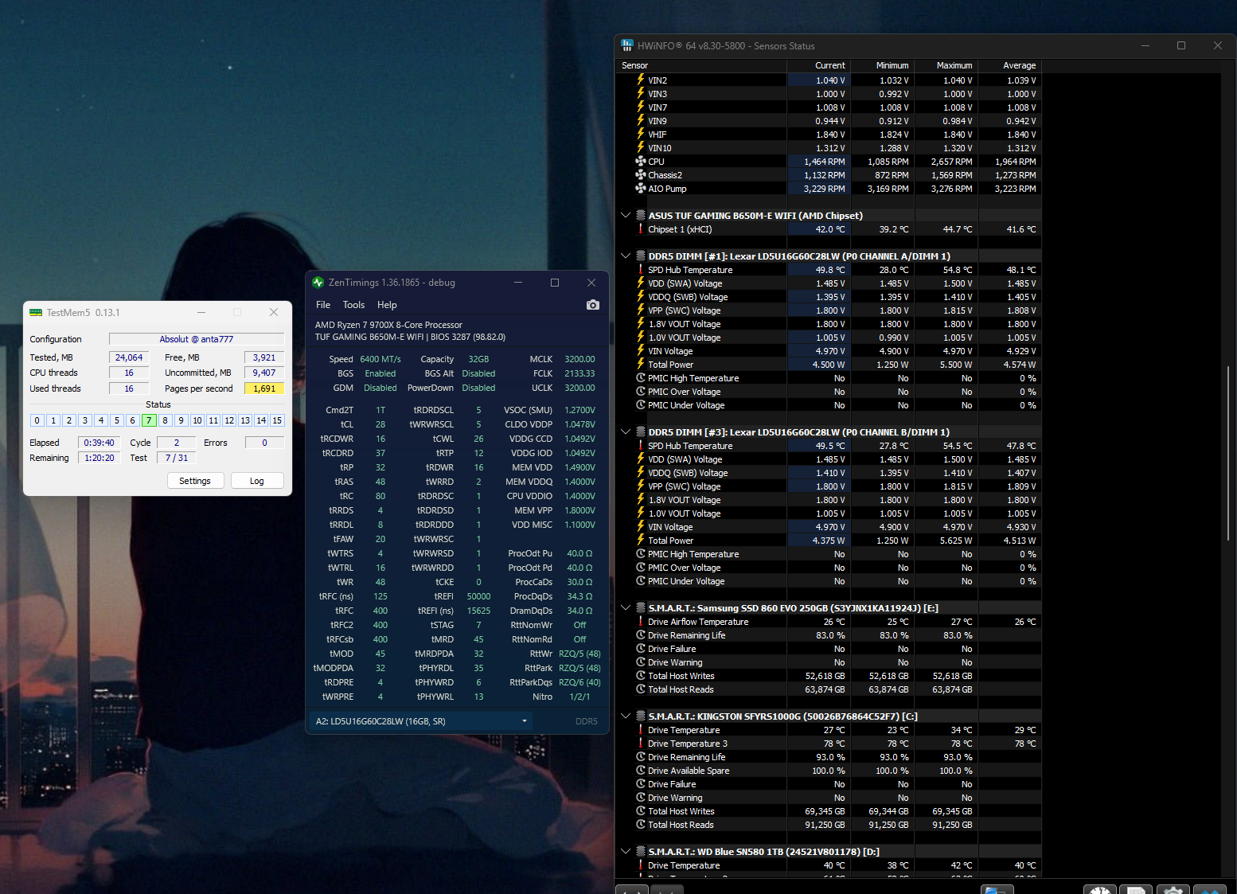Click the Nitro value 1/2/1

pos(579,697)
